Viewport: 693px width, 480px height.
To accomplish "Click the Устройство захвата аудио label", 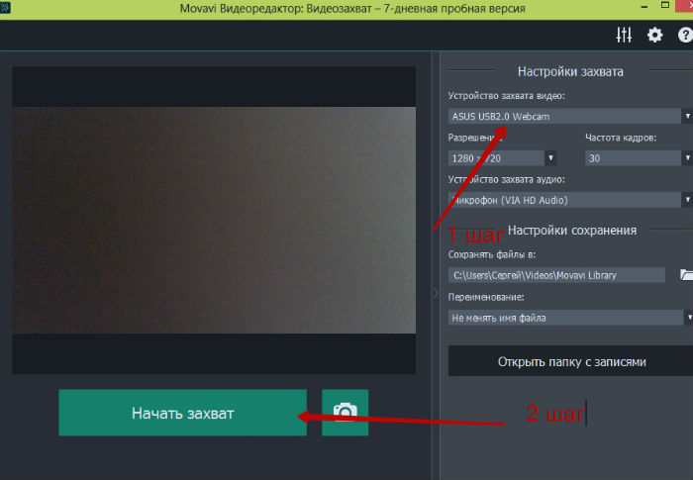I will coord(507,179).
